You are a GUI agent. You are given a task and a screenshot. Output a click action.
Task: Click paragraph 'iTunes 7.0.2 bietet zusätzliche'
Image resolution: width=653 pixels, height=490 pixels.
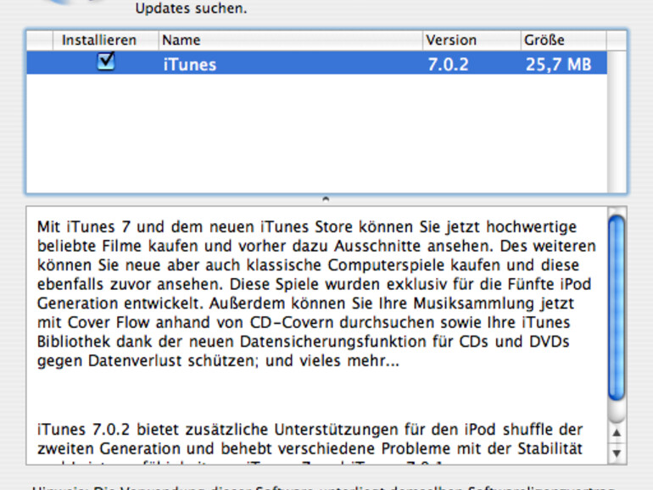click(310, 443)
